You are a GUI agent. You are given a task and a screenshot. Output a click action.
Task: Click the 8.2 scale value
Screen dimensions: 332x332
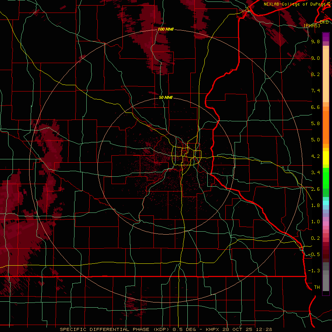coord(315,74)
